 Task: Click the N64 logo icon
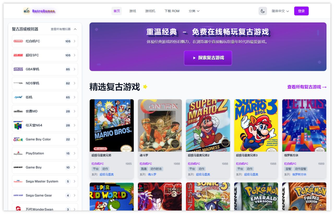coord(18,125)
